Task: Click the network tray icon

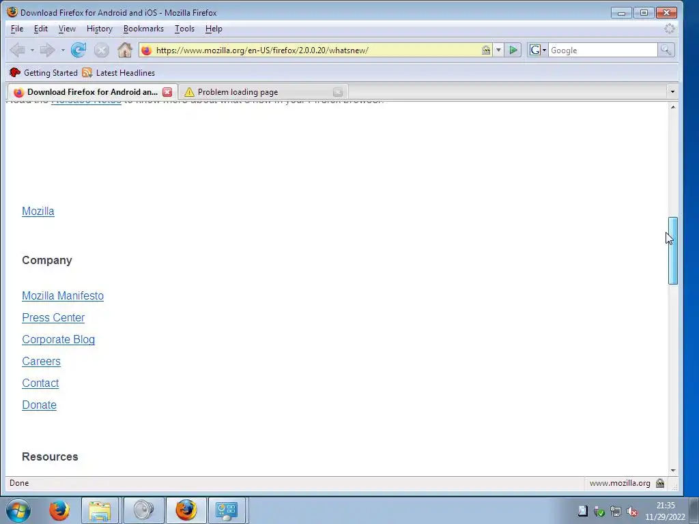Action: click(x=616, y=512)
